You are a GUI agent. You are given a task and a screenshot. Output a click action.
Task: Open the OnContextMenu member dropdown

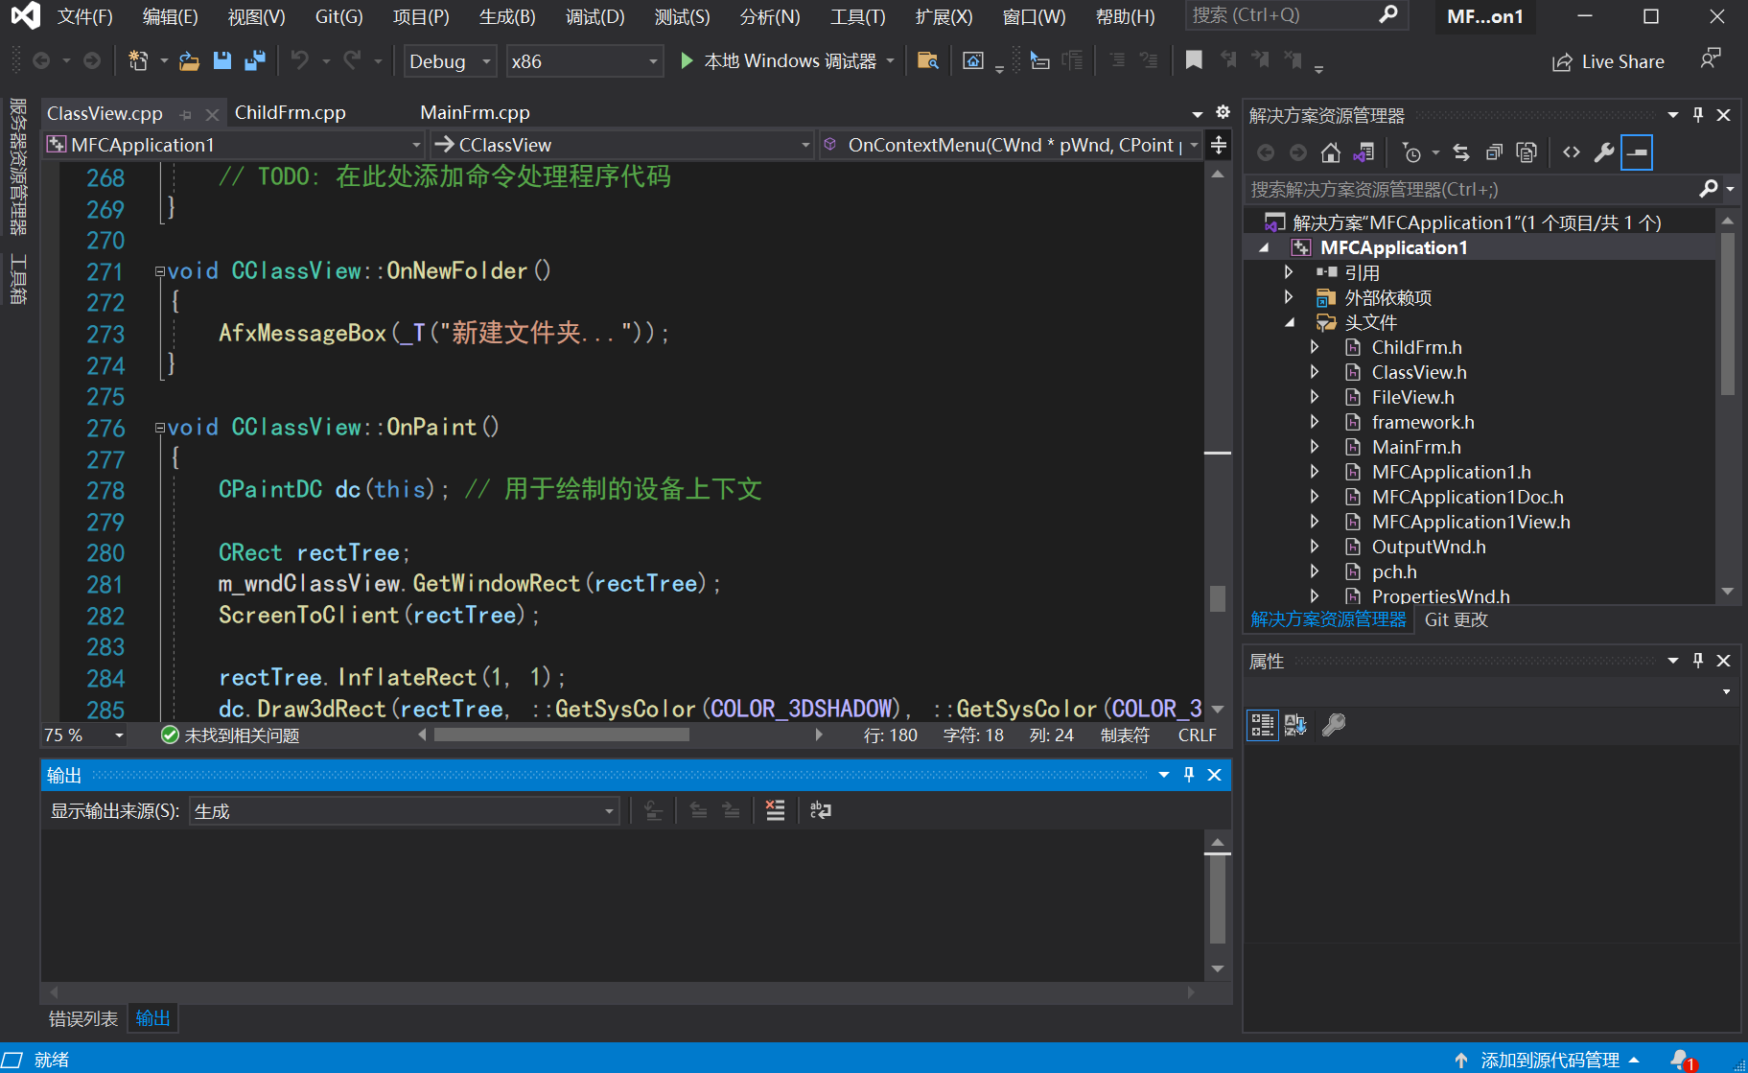point(1011,145)
